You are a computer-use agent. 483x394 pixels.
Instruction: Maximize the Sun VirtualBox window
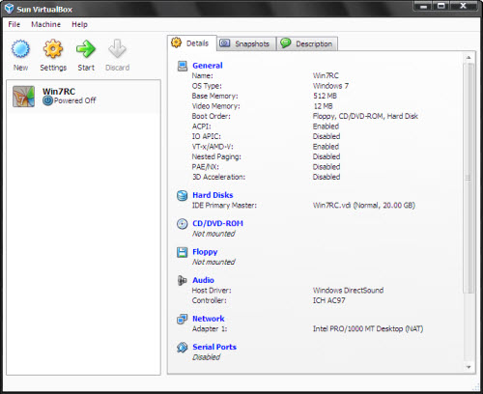(x=441, y=6)
